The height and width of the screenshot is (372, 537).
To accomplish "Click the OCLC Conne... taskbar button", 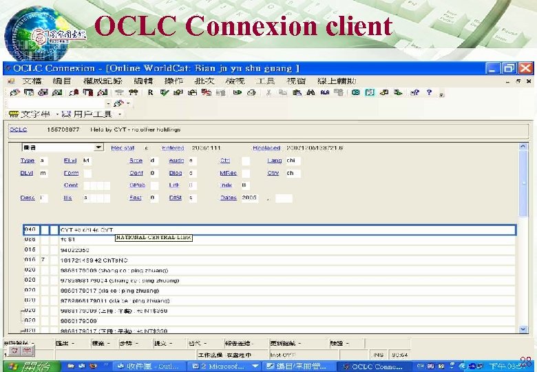I will click(x=374, y=366).
